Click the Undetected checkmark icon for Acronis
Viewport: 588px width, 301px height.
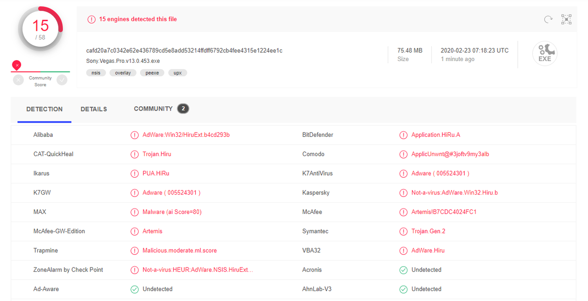pyautogui.click(x=403, y=270)
